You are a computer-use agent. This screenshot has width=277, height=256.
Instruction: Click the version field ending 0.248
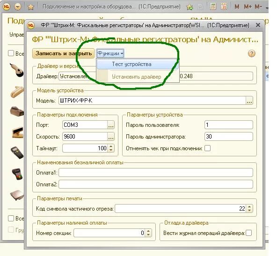pos(216,76)
